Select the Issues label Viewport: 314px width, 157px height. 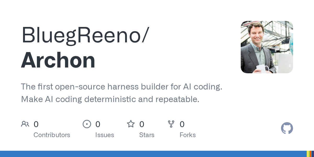tap(105, 135)
